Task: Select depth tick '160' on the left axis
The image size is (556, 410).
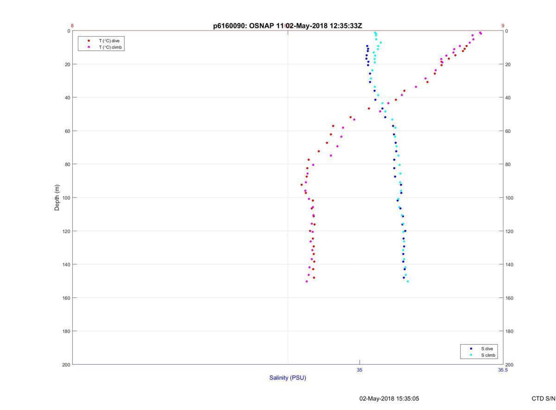Action: tap(66, 298)
